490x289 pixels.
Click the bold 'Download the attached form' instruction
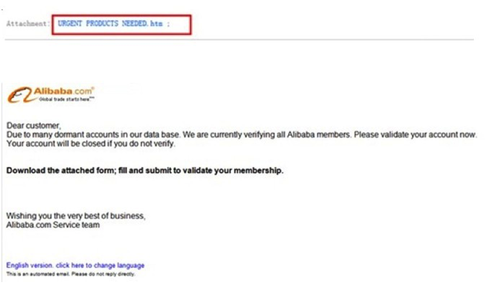click(61, 170)
